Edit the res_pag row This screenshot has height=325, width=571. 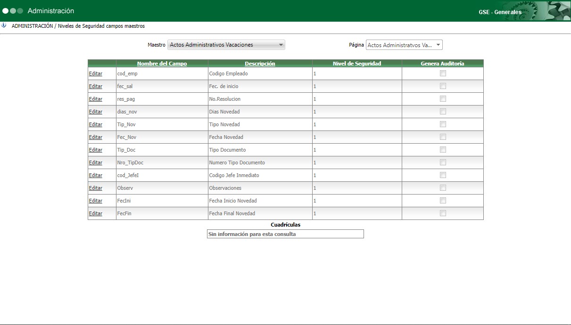point(96,99)
